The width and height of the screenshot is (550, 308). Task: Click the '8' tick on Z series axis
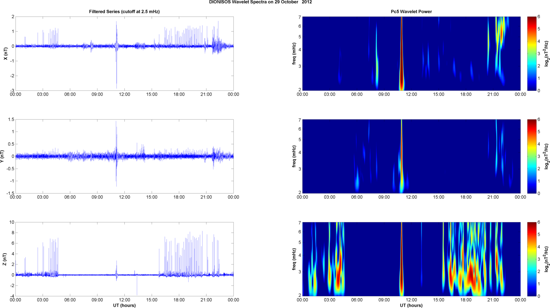(x=13, y=233)
